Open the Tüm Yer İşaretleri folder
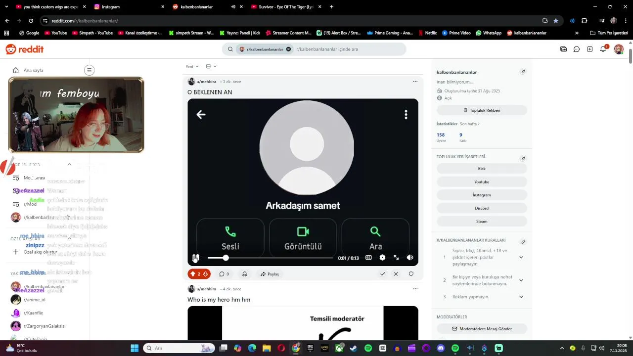This screenshot has height=356, width=633. [609, 33]
